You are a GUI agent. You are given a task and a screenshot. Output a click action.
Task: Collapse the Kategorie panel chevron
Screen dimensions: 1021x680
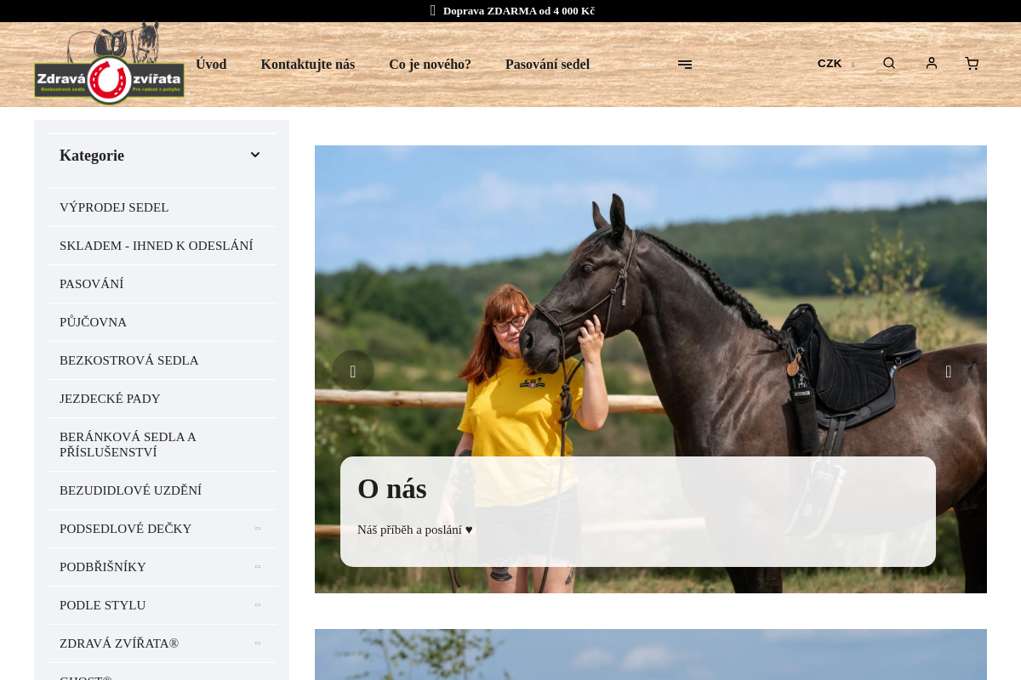(x=255, y=155)
